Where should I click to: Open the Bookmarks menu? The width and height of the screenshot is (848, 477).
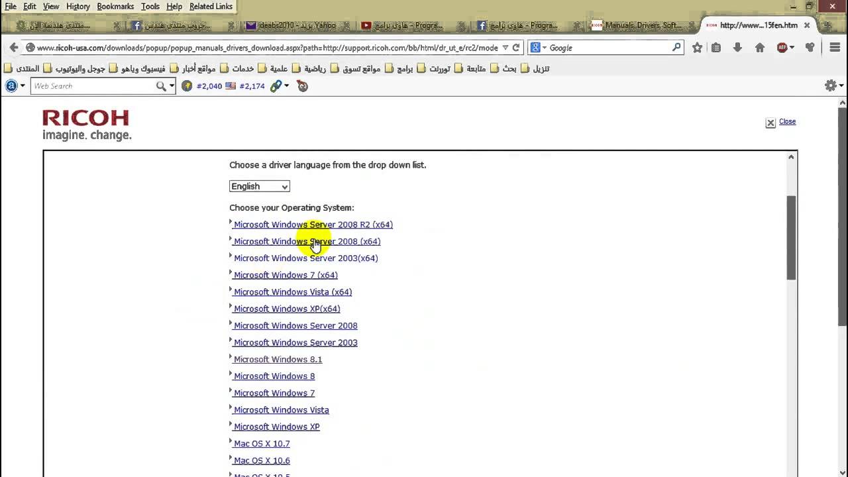pos(115,6)
